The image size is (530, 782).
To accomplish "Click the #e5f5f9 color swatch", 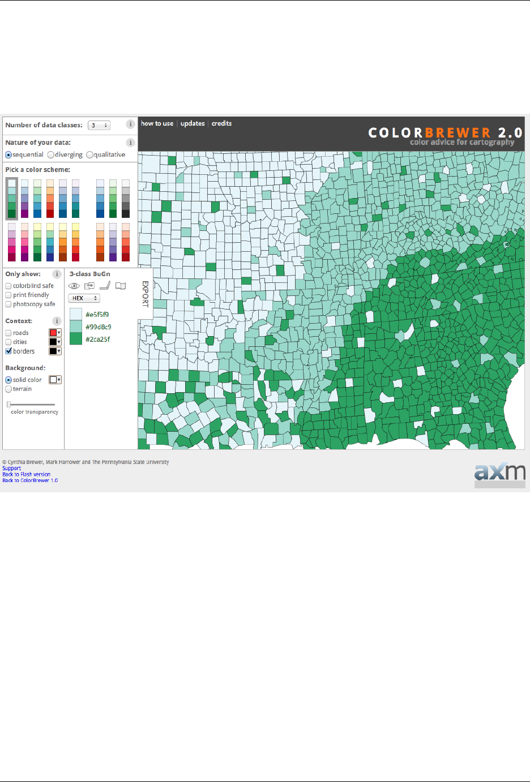I will pos(75,314).
